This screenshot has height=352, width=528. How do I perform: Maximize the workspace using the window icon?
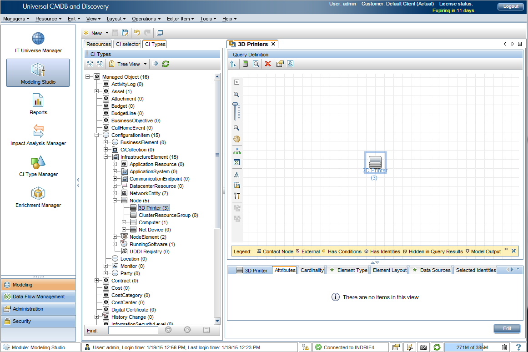160,33
